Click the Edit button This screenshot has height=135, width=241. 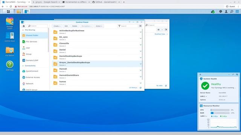(x=66, y=26)
